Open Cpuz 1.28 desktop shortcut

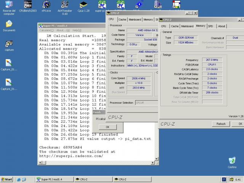coord(83,6)
